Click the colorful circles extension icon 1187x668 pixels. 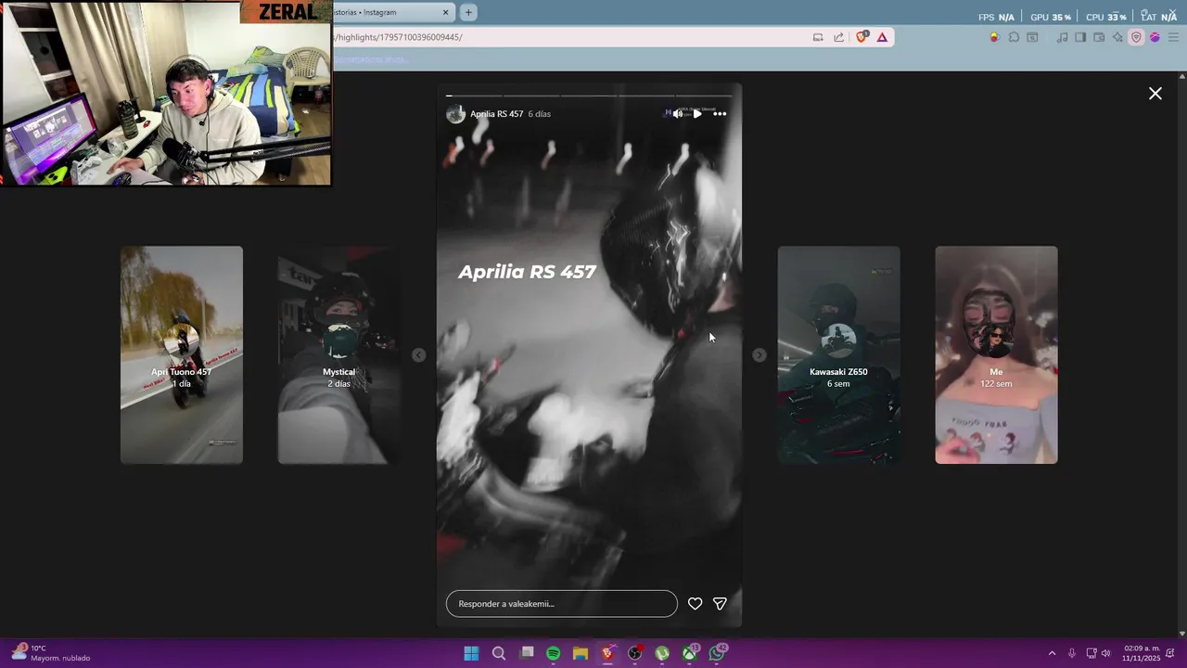(x=994, y=37)
